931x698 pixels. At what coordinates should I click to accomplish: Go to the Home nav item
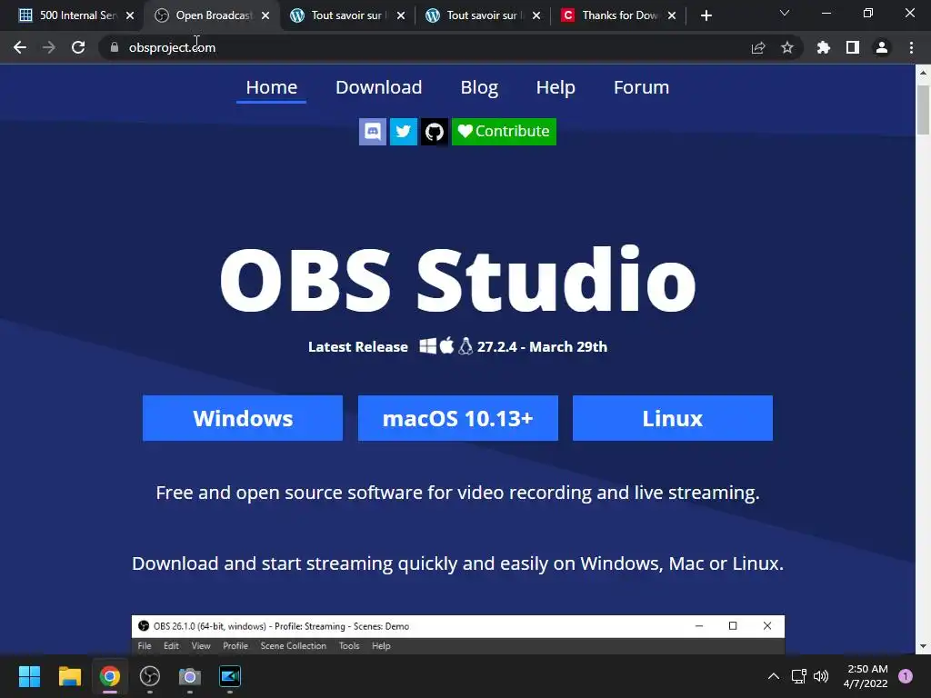tap(271, 87)
